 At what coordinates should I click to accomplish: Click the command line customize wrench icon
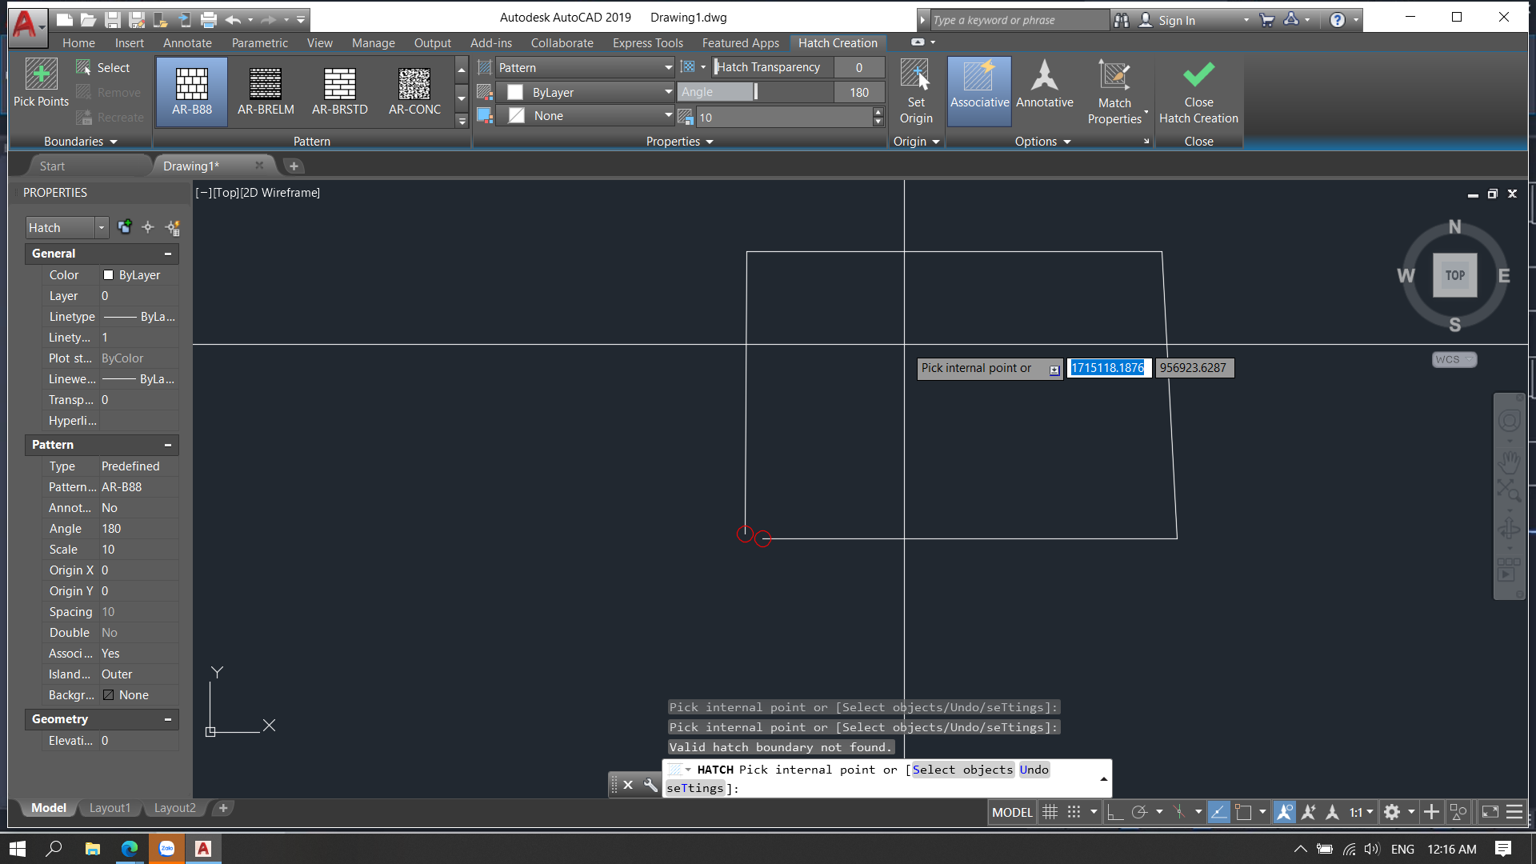point(650,786)
